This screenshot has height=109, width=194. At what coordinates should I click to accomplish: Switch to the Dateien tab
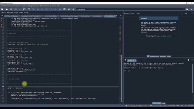pyautogui.click(x=169, y=57)
